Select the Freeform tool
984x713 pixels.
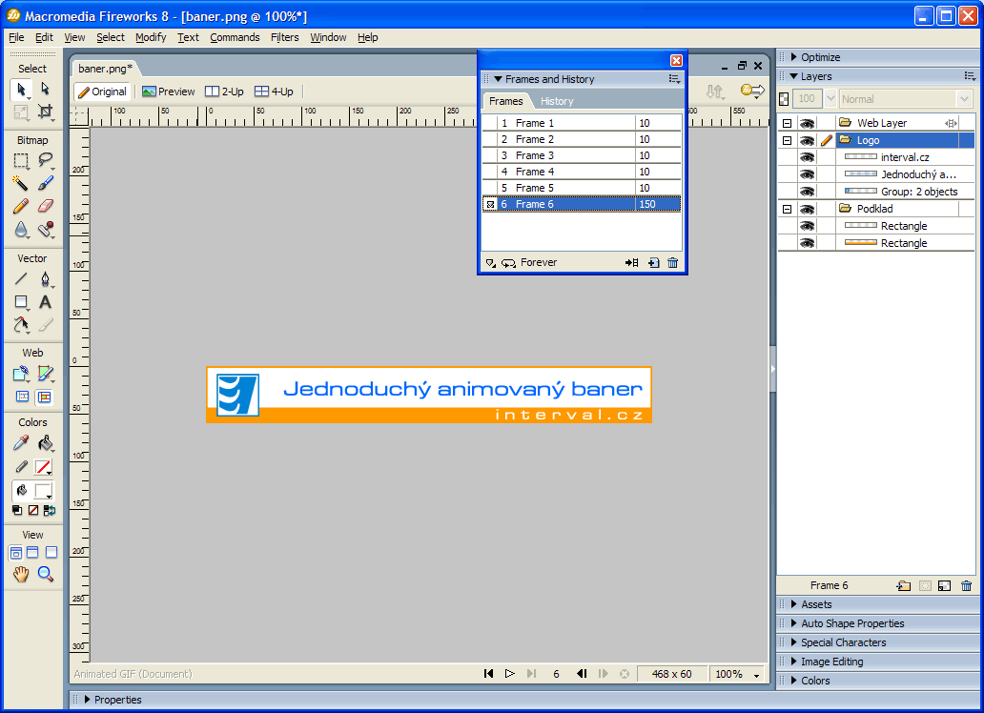(x=21, y=324)
